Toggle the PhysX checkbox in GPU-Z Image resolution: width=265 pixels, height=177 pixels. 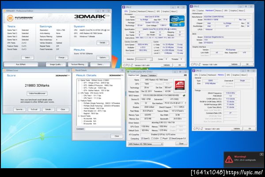pyautogui.click(x=161, y=138)
